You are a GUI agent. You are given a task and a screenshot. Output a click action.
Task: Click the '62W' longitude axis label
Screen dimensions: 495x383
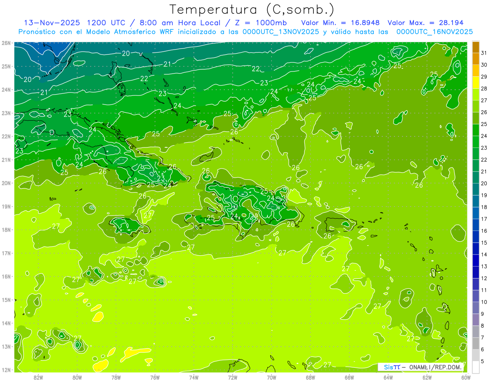pyautogui.click(x=427, y=377)
